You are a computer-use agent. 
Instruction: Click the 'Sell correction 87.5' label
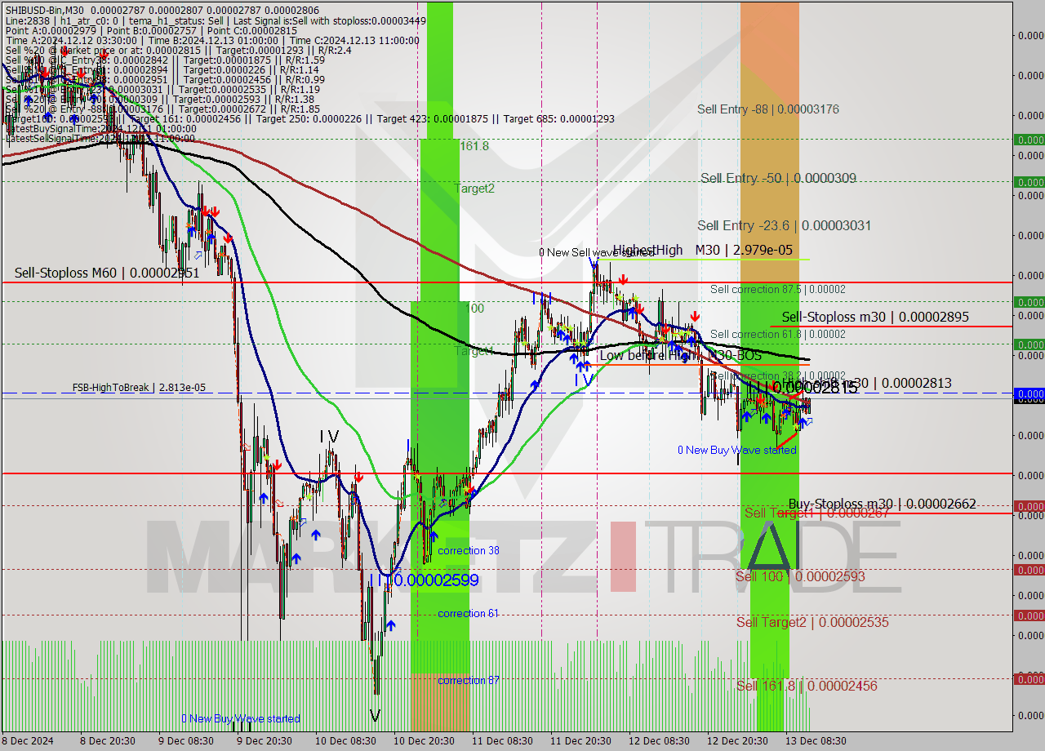click(x=778, y=290)
